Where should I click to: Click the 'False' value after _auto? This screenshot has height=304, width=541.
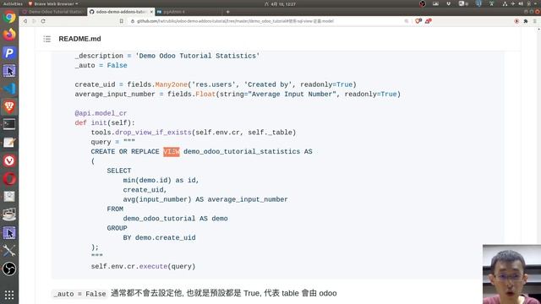coord(117,66)
